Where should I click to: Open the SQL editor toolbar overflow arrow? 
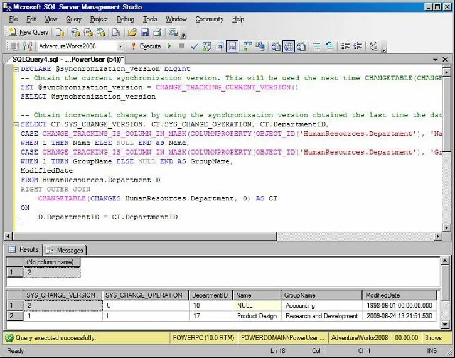point(383,50)
